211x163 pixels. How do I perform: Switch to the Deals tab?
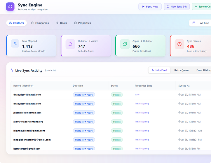click(62, 23)
